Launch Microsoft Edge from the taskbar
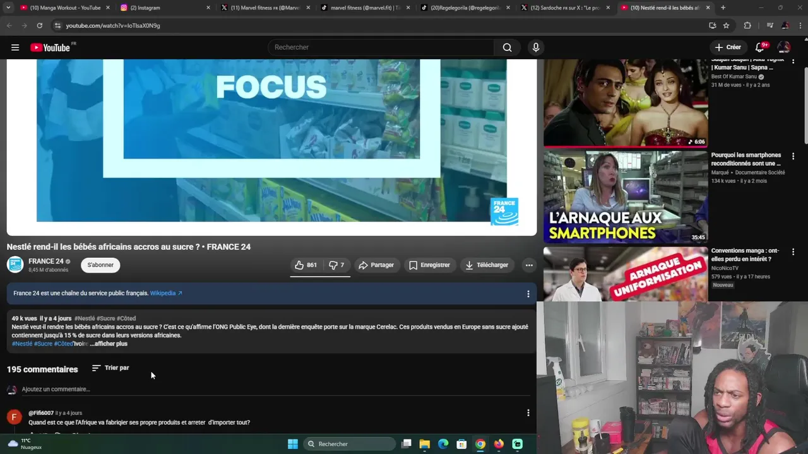The image size is (808, 454). [443, 444]
